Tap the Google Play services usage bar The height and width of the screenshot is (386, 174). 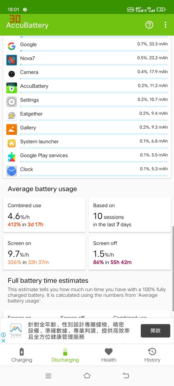click(x=94, y=162)
